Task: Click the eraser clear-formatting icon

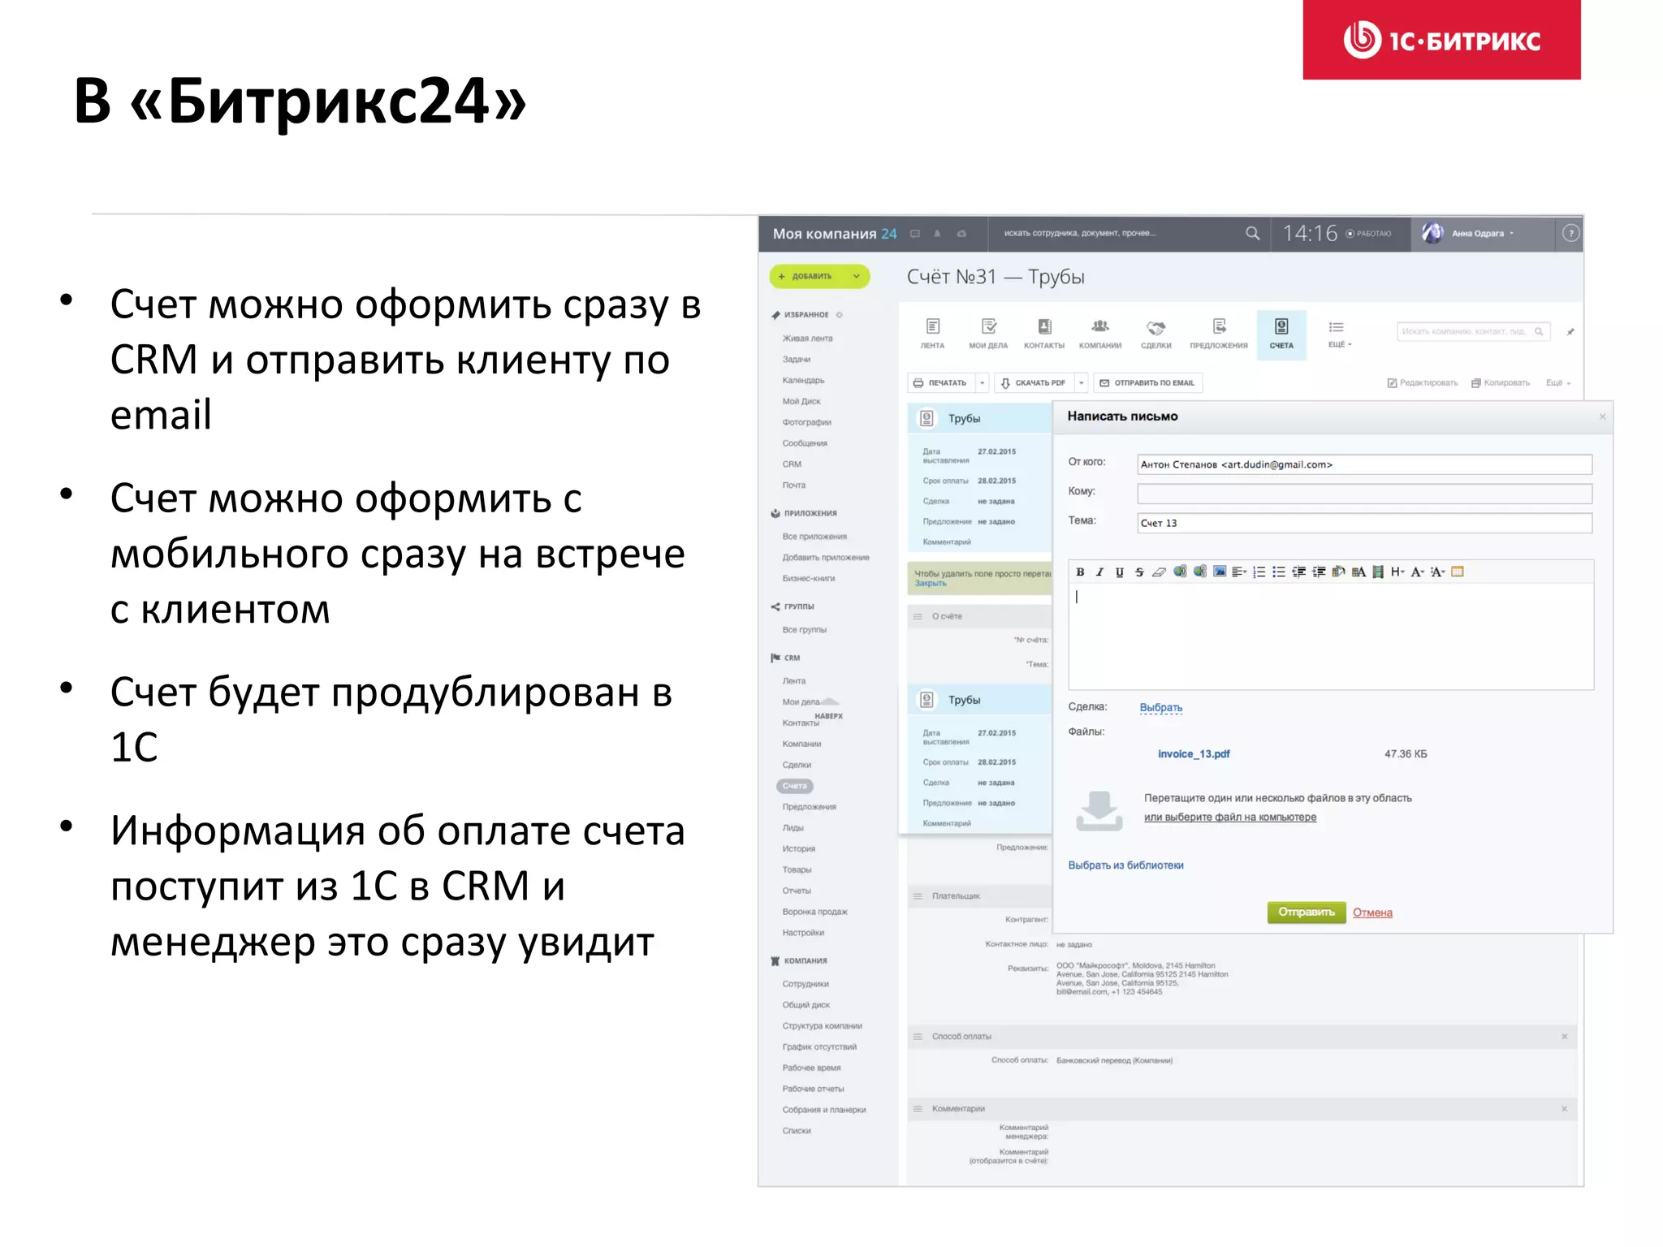Action: pyautogui.click(x=1159, y=572)
